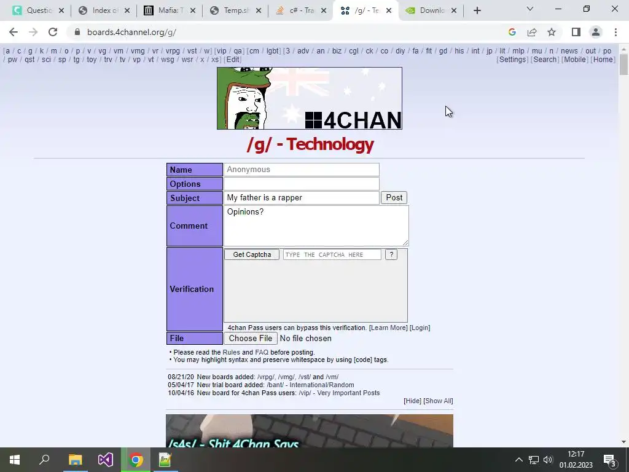Click the lock icon in address bar
Image resolution: width=629 pixels, height=472 pixels.
(x=77, y=32)
